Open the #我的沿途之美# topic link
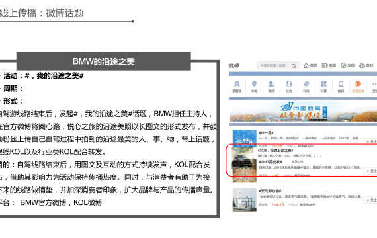The image size is (377, 238). click(275, 151)
